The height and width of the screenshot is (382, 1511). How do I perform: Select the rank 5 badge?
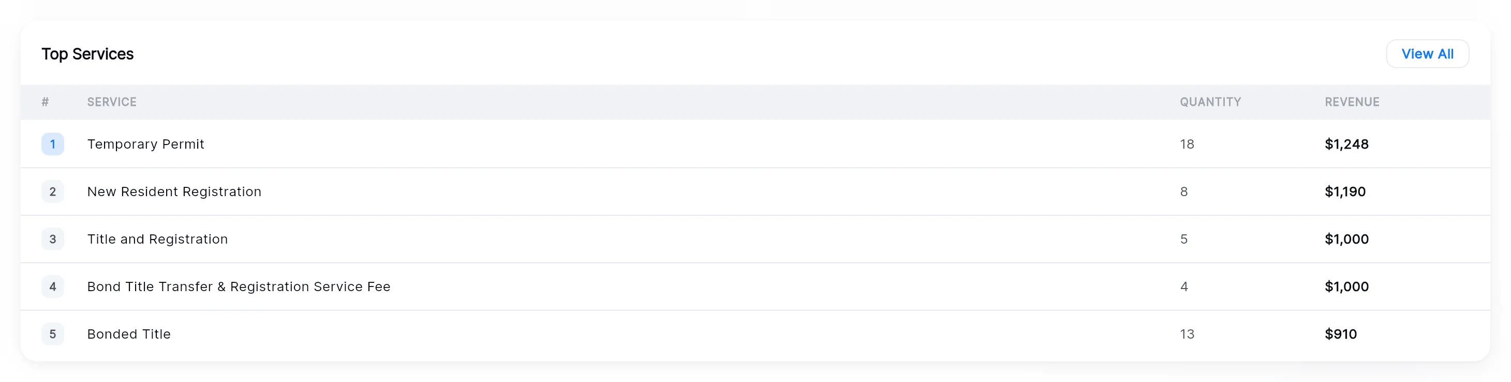coord(53,333)
